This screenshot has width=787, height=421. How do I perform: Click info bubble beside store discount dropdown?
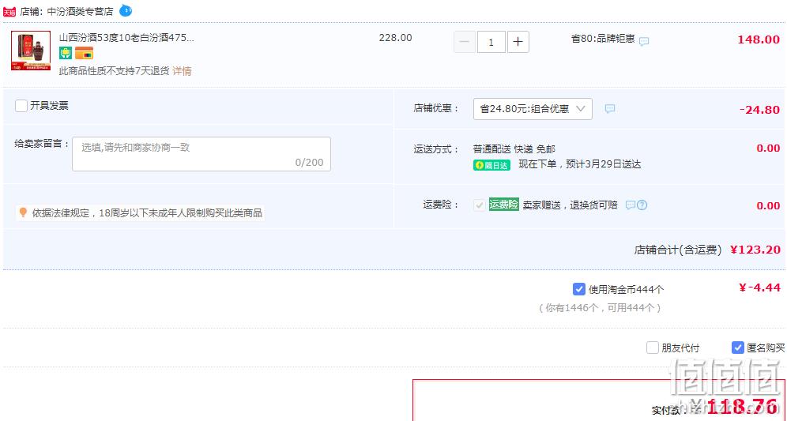[610, 109]
